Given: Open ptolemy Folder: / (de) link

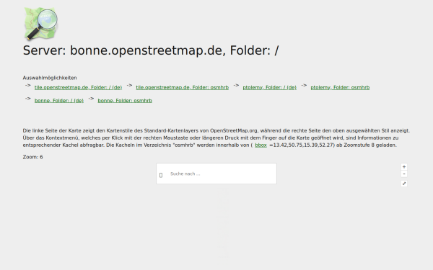Looking at the screenshot, I should [x=269, y=87].
